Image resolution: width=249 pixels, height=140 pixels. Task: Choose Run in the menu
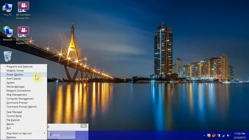(24, 128)
